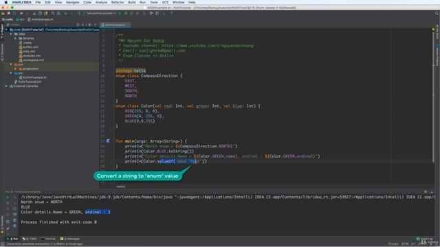Hide the Run tool window
The width and height of the screenshot is (440, 247).
[432, 192]
